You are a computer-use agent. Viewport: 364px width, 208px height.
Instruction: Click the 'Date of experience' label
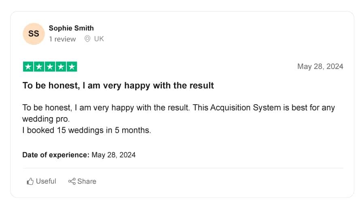[x=56, y=155]
